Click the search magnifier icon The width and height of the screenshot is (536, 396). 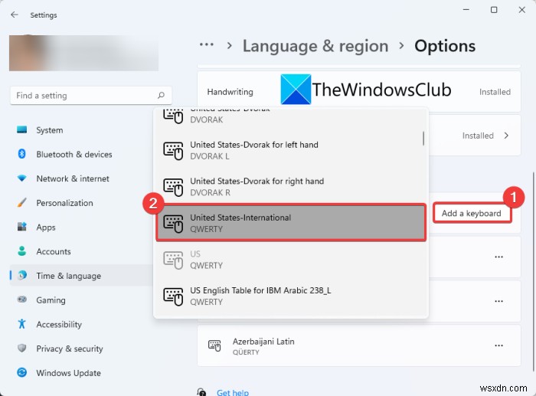(x=161, y=96)
